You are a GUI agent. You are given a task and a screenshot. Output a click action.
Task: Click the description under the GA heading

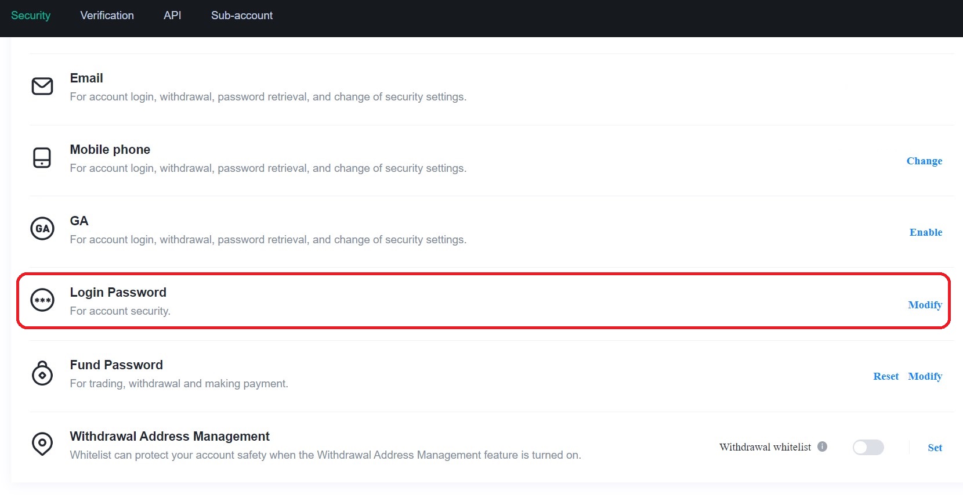point(268,240)
